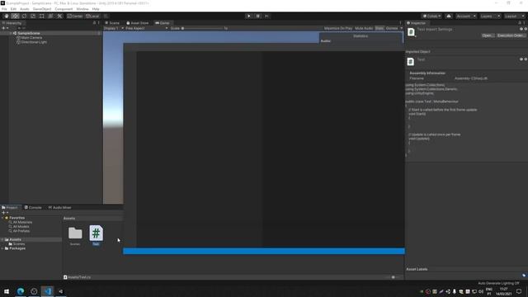Toggle the Local handle rotation button
Image resolution: width=528 pixels, height=297 pixels.
[x=92, y=16]
